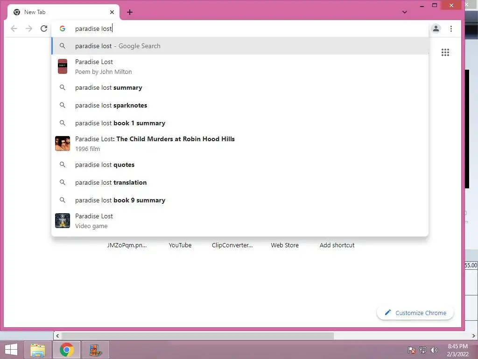Image resolution: width=478 pixels, height=359 pixels.
Task: Click the browser back arrow
Action: point(14,29)
